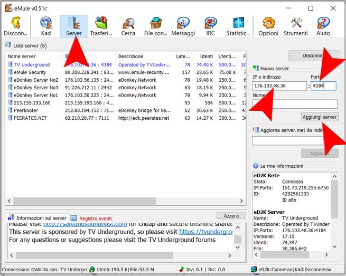Viewport: 346px width, 276px height.
Task: Open the Statistiche toolbar icon
Action: point(238,23)
